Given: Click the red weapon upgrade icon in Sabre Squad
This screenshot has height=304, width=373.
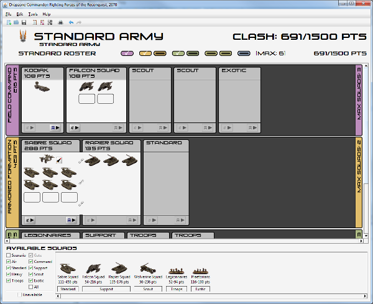Looking at the screenshot, I should pyautogui.click(x=59, y=160).
